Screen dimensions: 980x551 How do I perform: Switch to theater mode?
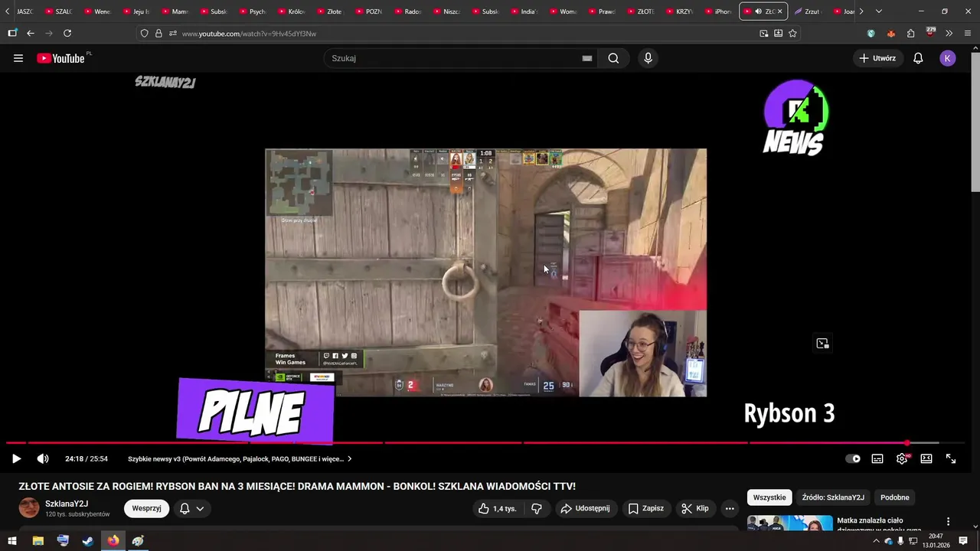[x=926, y=459]
